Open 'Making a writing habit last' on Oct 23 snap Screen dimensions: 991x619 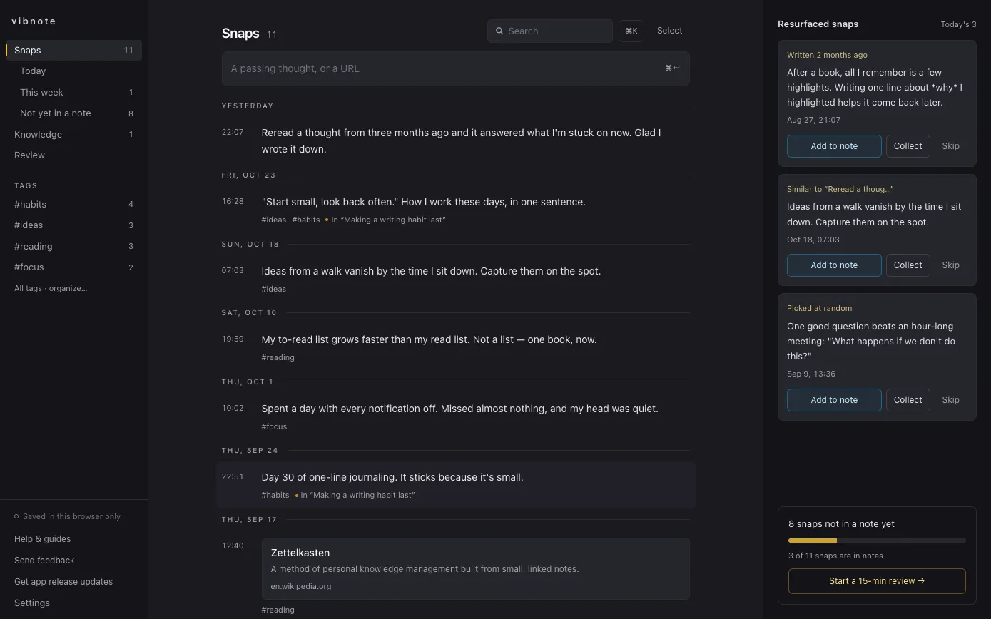coord(388,220)
